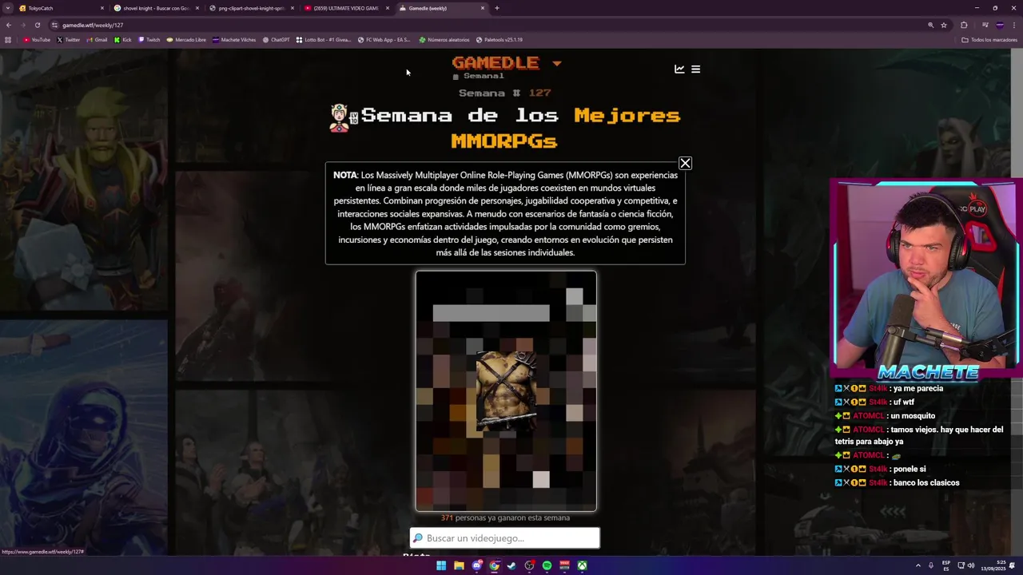Bookmark this page with the star
The image size is (1023, 575).
(944, 25)
